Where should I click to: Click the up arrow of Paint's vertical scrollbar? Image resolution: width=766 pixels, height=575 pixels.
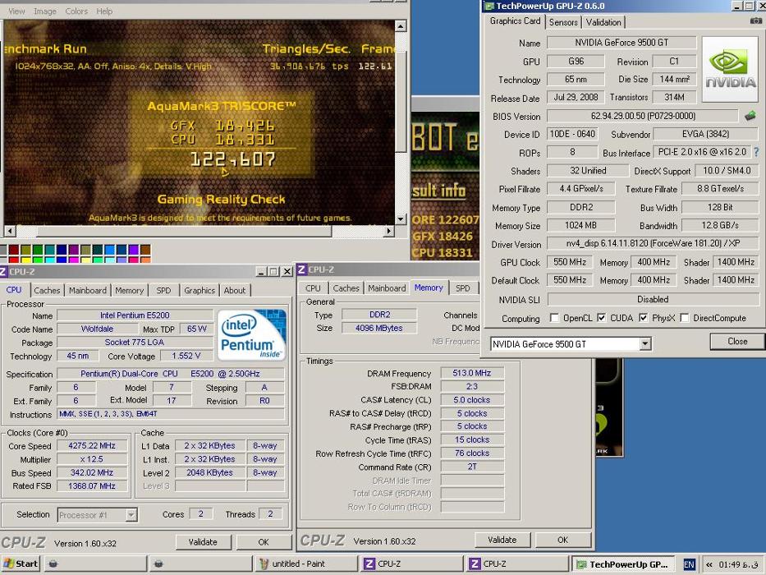point(401,26)
